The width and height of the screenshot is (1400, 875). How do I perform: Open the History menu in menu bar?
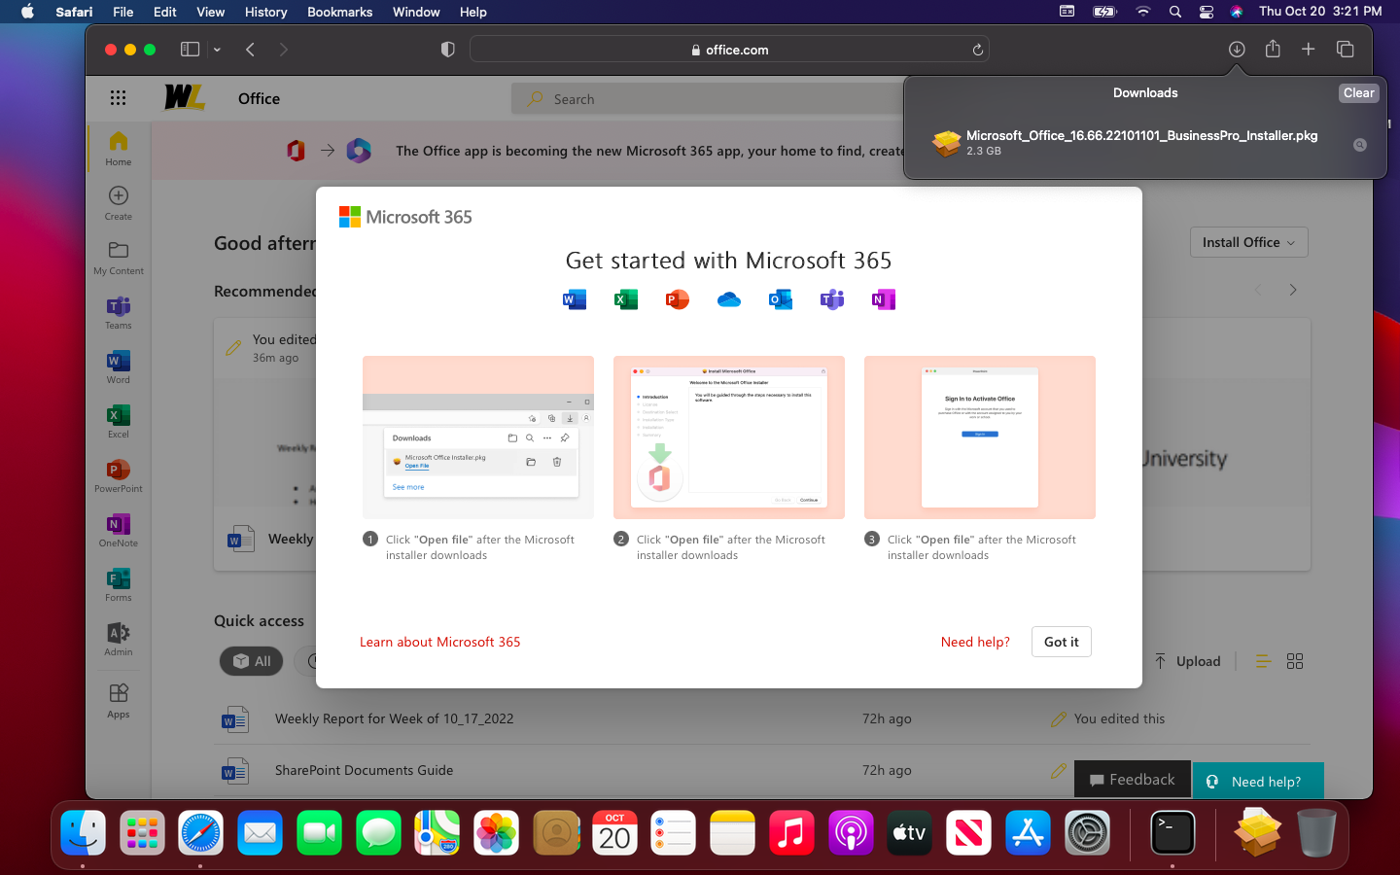point(265,12)
